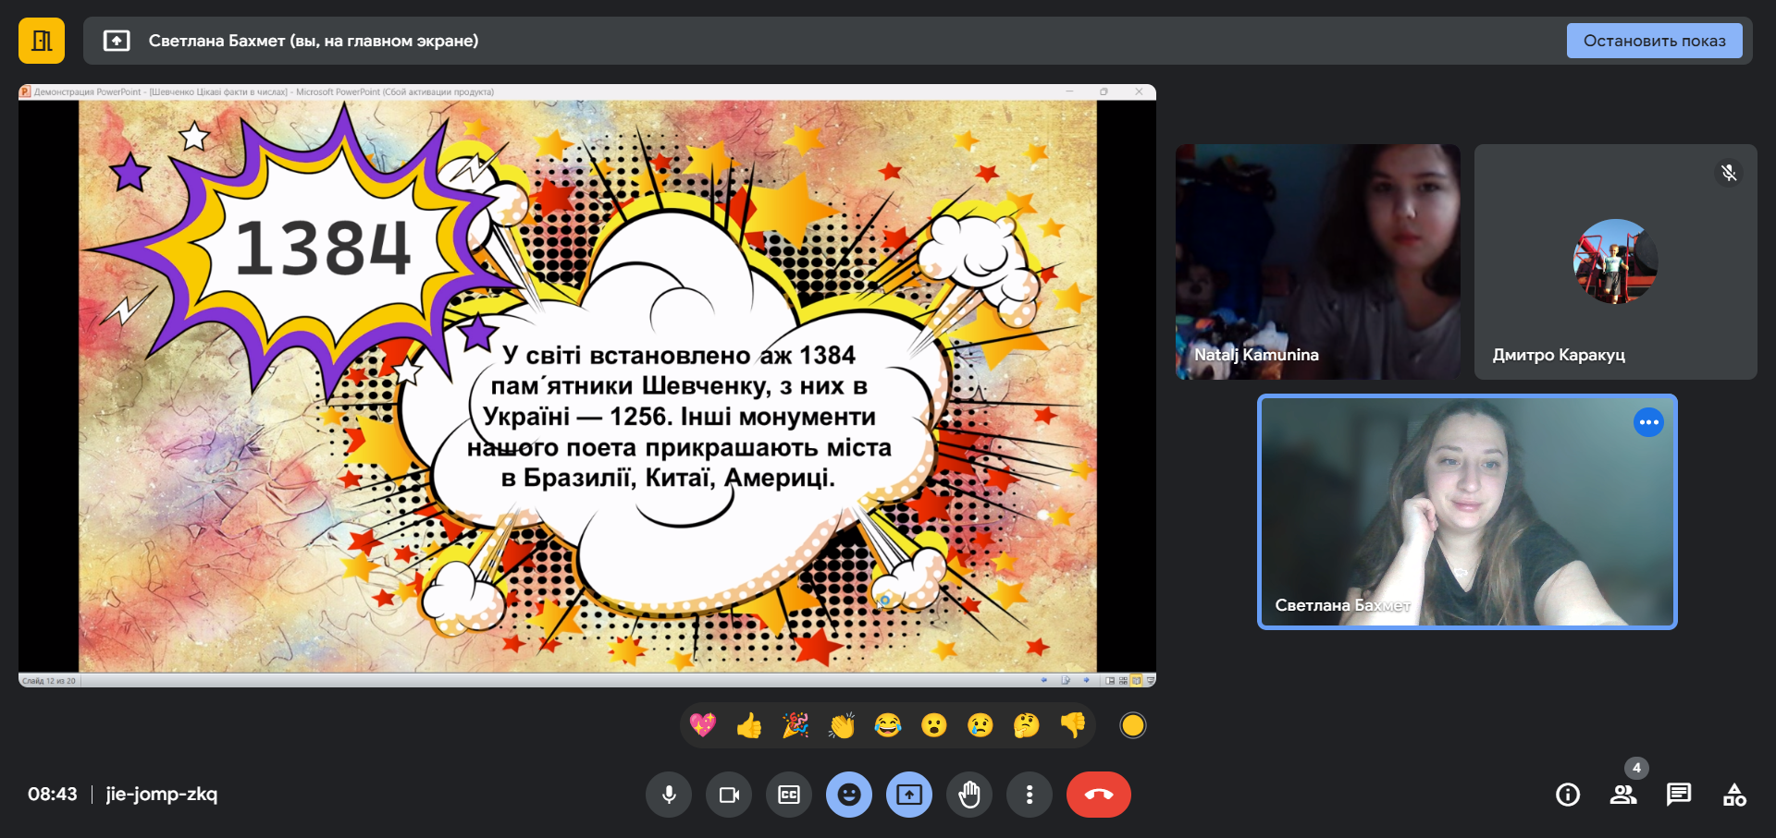The width and height of the screenshot is (1776, 838).
Task: Choose emoji skin tone yellow circle
Action: tap(1133, 726)
